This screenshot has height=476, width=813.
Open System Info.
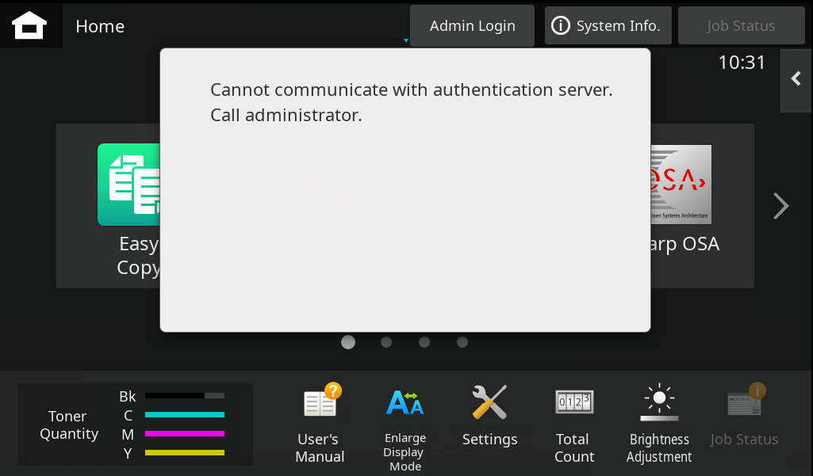(608, 25)
